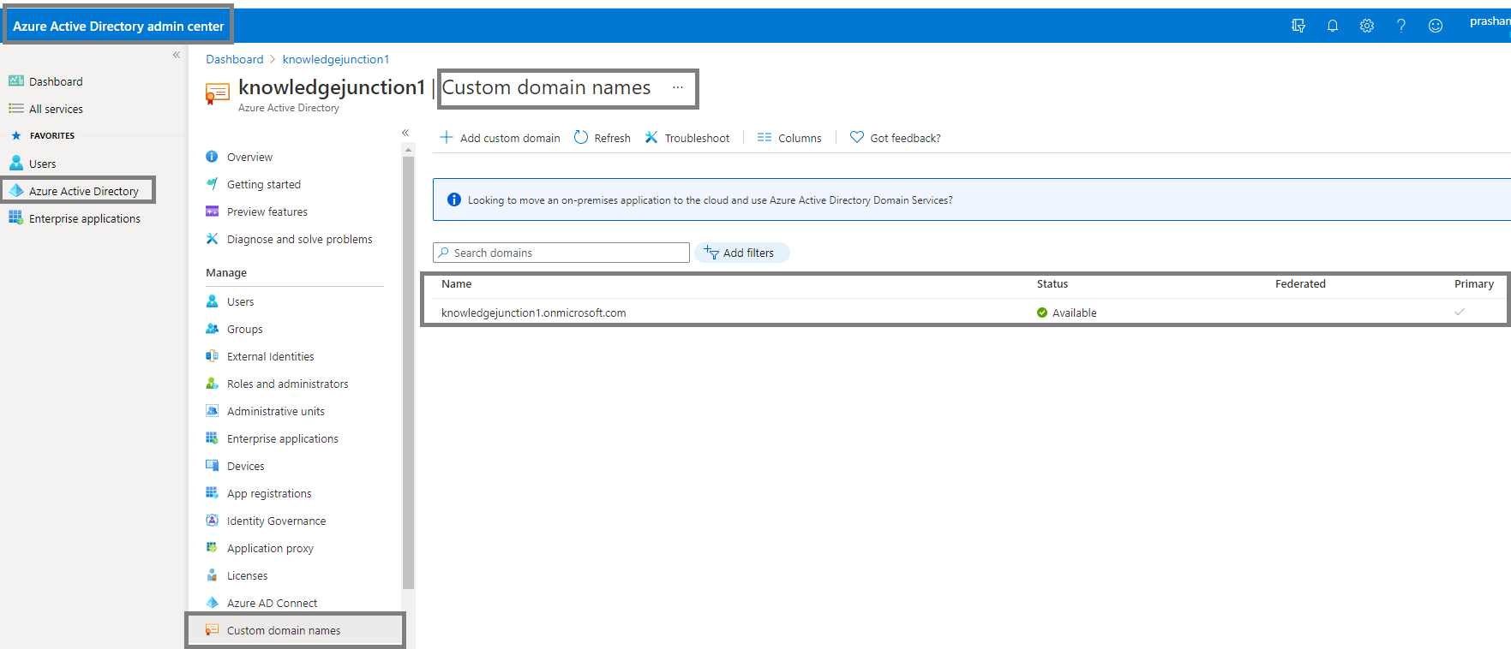The height and width of the screenshot is (649, 1511).
Task: Click Add filters button
Action: (x=742, y=253)
